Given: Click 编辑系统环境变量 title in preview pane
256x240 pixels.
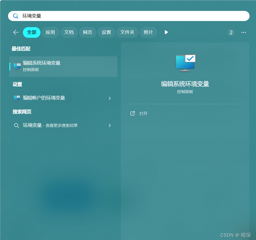Looking at the screenshot, I should point(185,84).
